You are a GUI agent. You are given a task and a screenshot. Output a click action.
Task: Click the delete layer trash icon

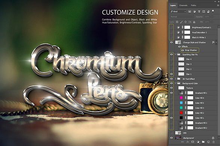214,142
